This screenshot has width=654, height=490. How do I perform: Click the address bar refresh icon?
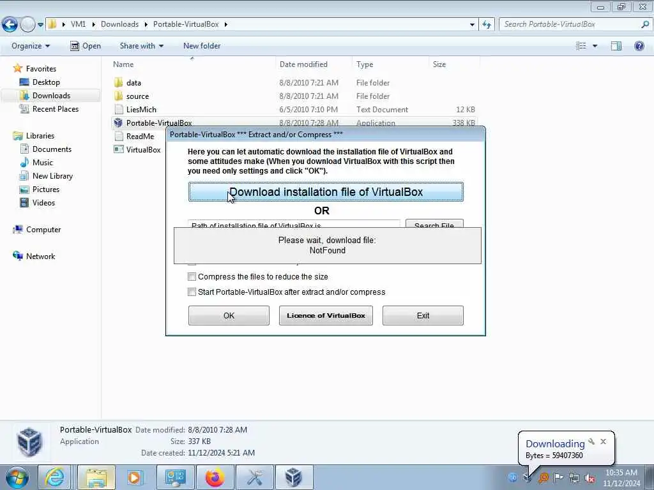[x=486, y=24]
